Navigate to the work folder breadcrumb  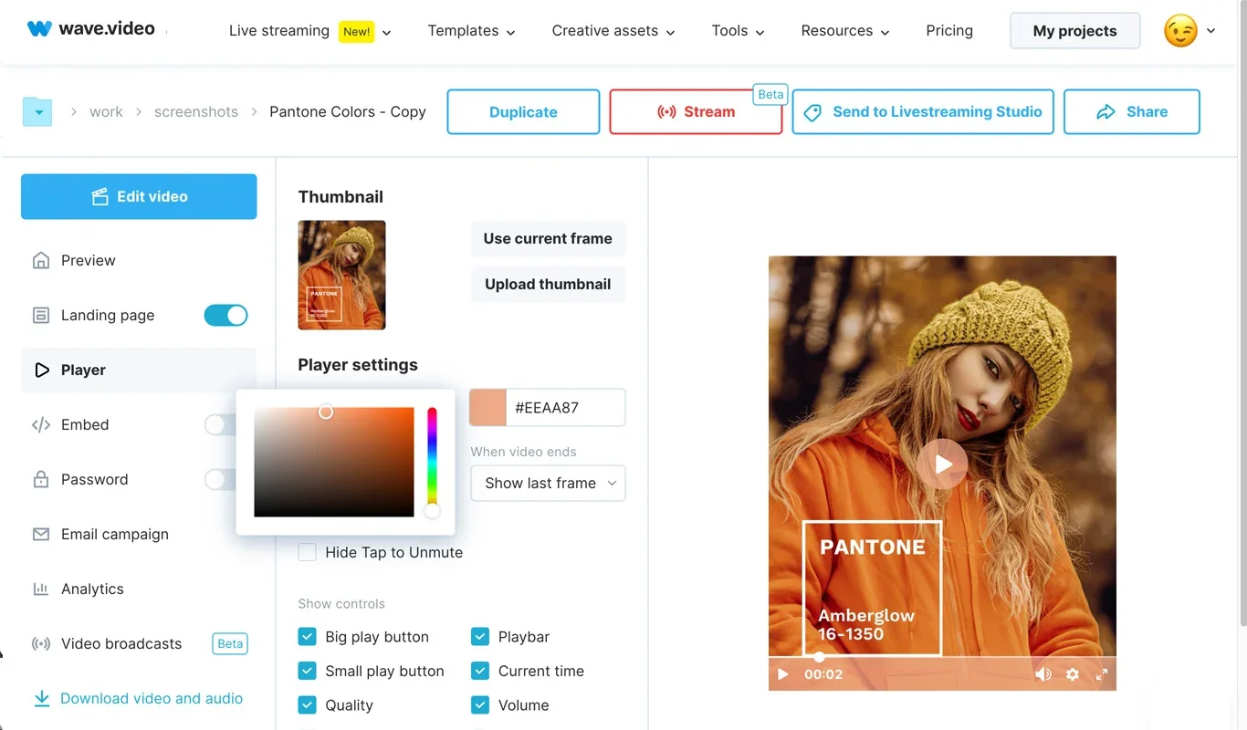[106, 112]
